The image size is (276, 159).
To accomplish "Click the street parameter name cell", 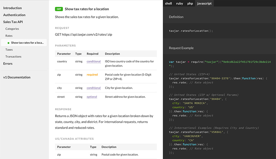I will pyautogui.click(x=61, y=97).
